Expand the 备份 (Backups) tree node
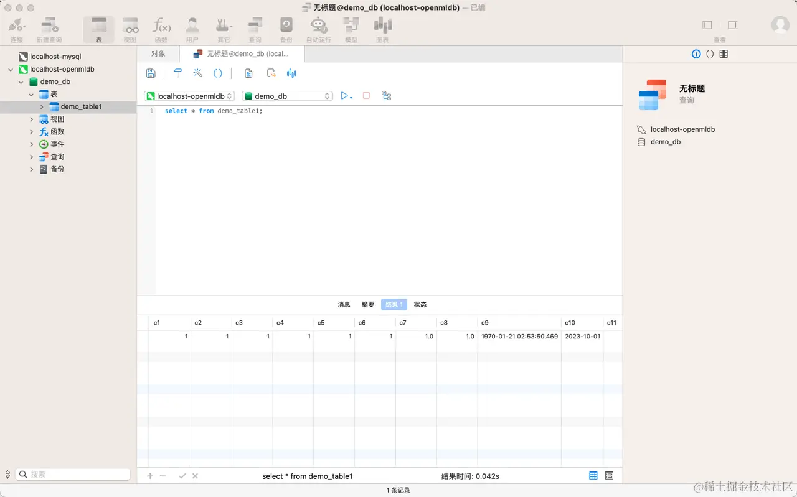The height and width of the screenshot is (497, 797). point(32,169)
